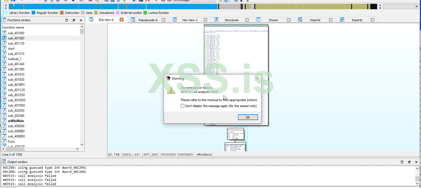Click the Structures tab icon
421x188 pixels.
[x=216, y=20]
